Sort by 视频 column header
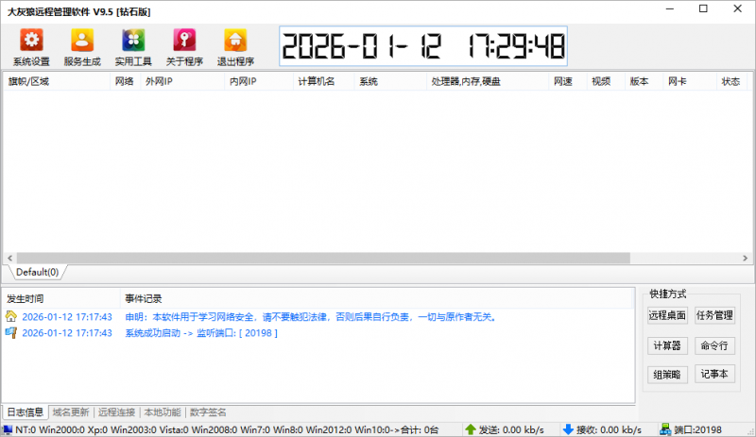 [606, 81]
